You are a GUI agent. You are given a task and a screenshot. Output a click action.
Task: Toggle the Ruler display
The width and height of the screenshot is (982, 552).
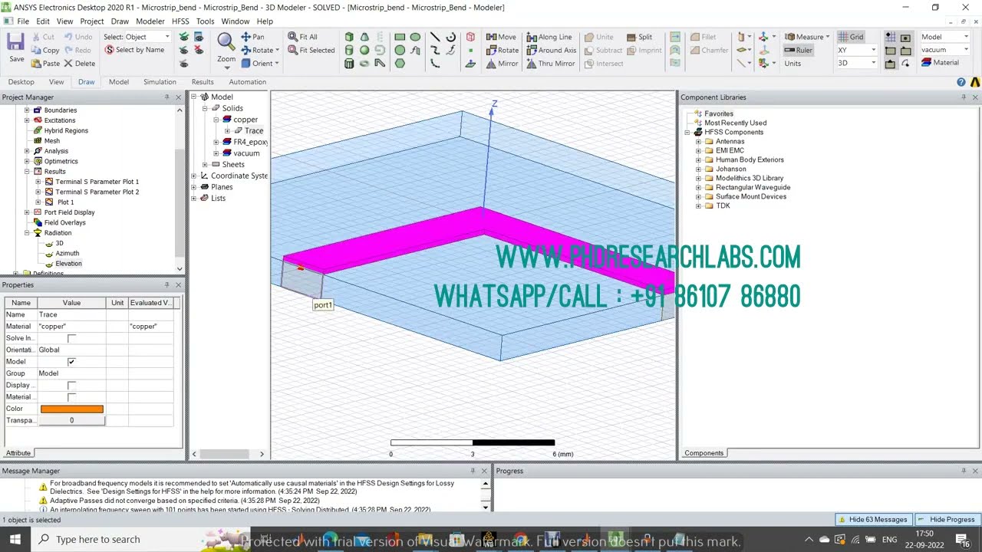click(799, 50)
